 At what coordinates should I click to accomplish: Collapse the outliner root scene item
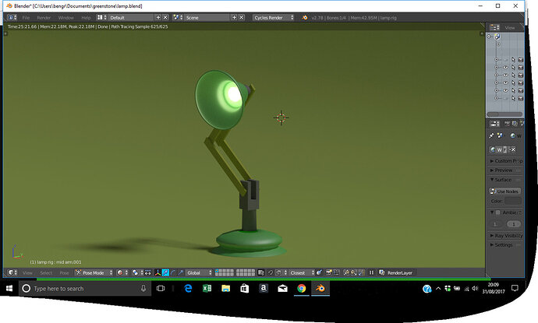coord(490,36)
